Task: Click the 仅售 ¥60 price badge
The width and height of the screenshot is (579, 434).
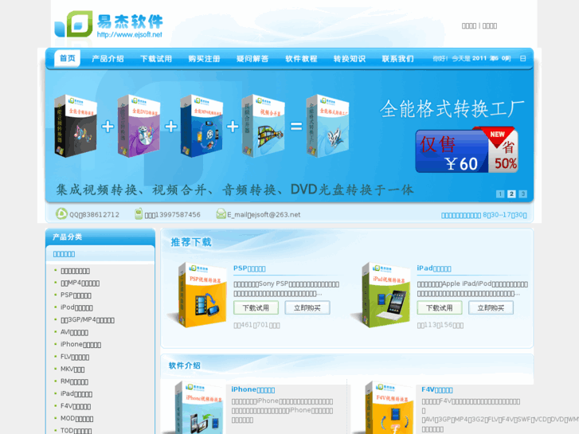Action: [x=467, y=150]
